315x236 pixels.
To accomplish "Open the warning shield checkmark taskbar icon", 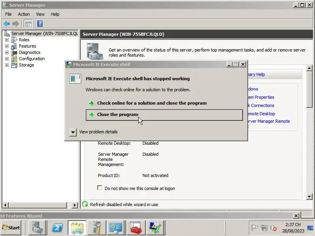I will [155, 228].
